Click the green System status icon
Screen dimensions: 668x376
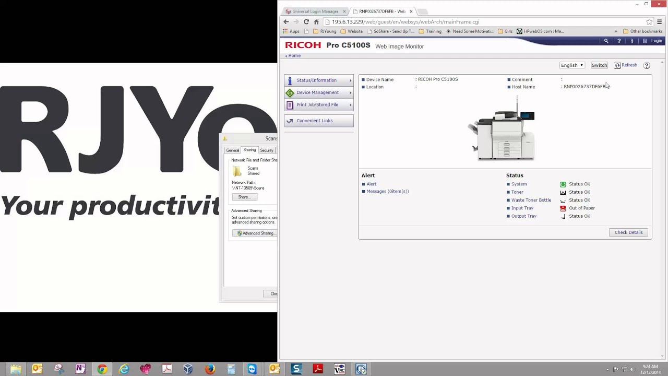(563, 184)
